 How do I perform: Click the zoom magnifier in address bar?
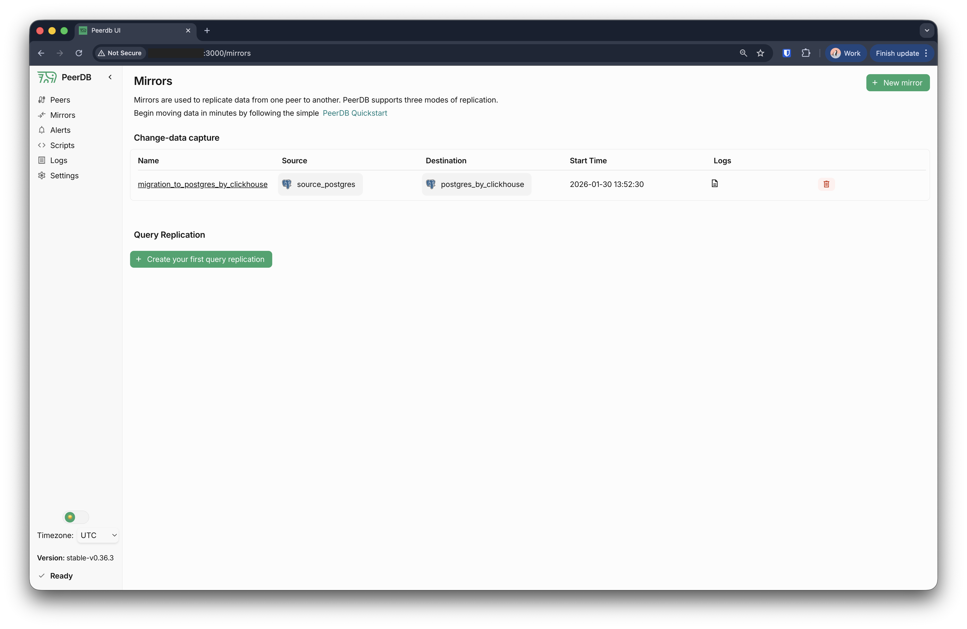[743, 53]
